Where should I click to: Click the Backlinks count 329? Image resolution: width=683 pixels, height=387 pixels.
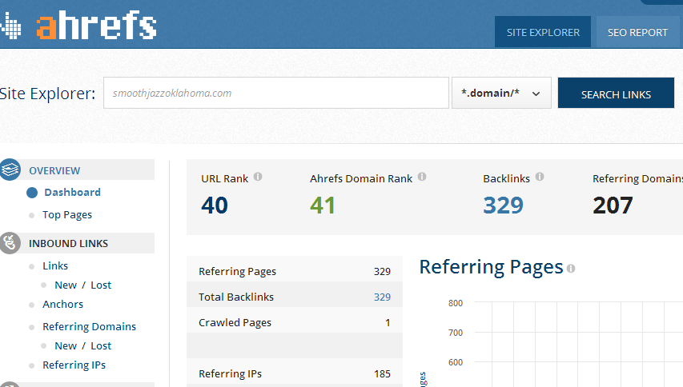point(503,205)
